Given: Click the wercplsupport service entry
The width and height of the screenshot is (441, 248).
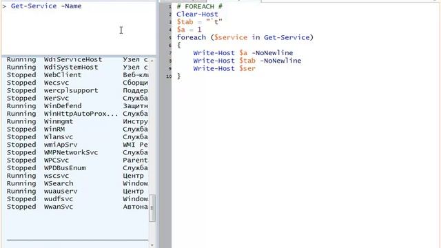Looking at the screenshot, I should click(71, 90).
